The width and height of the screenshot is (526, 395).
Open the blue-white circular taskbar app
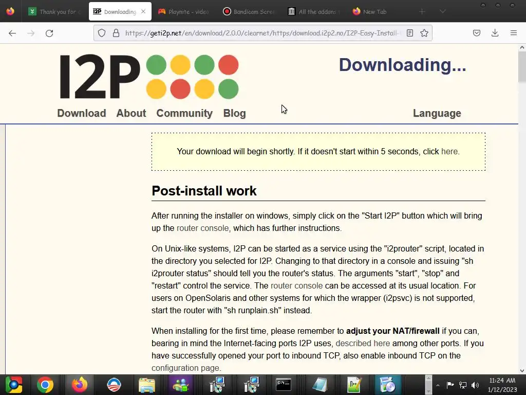click(114, 385)
